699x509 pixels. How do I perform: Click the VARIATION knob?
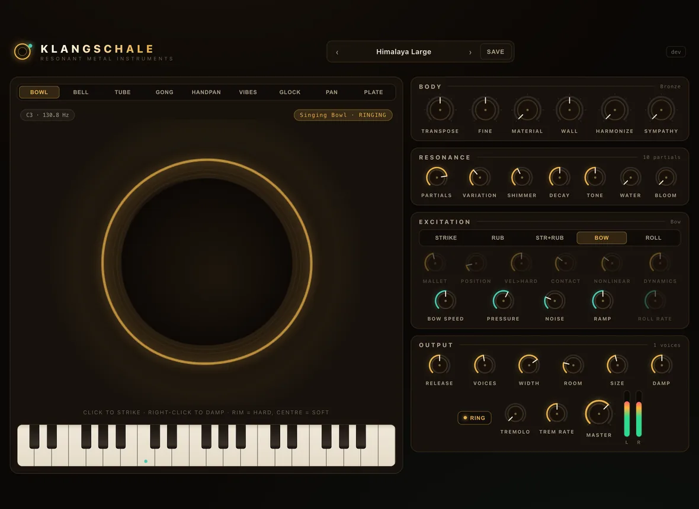tap(480, 177)
